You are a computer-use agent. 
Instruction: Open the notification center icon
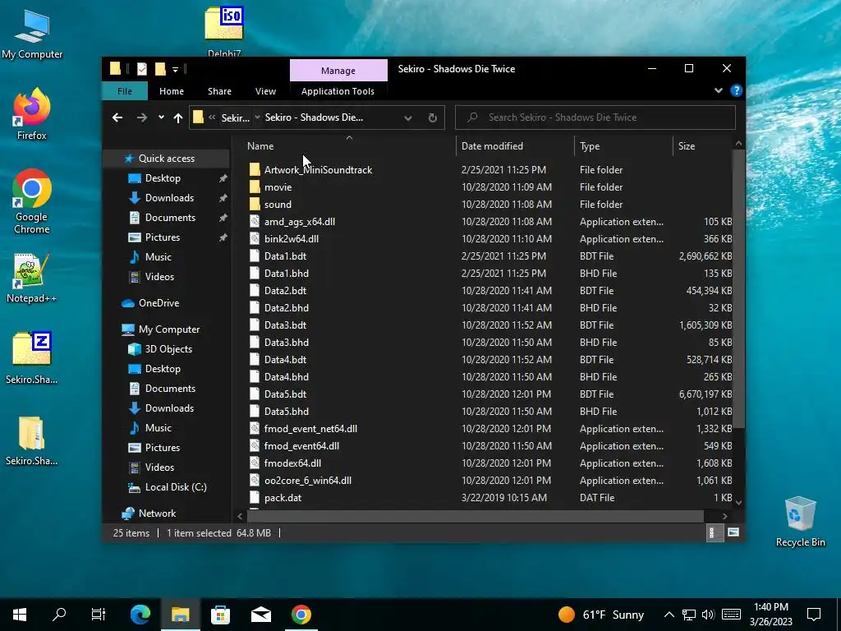click(814, 615)
